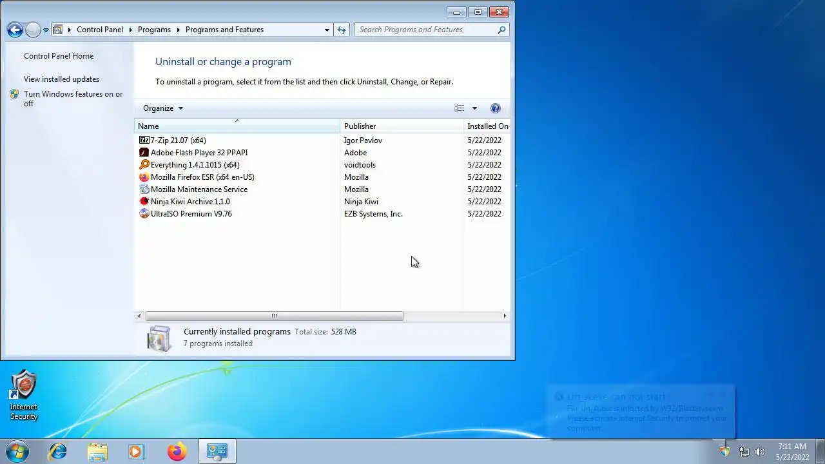
Task: Open Windows Explorer from taskbar
Action: click(x=97, y=451)
